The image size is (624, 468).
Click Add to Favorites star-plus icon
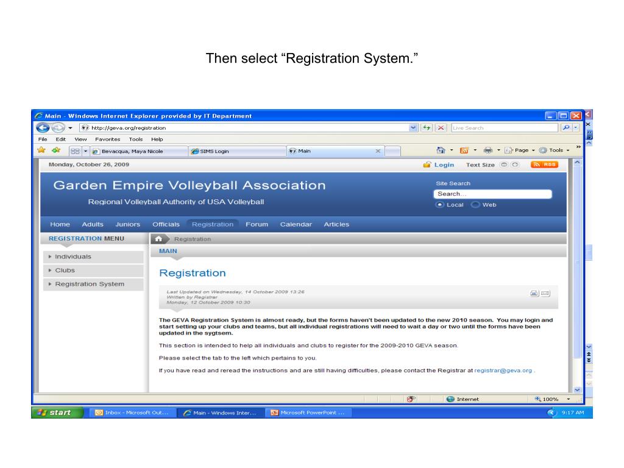pos(56,151)
